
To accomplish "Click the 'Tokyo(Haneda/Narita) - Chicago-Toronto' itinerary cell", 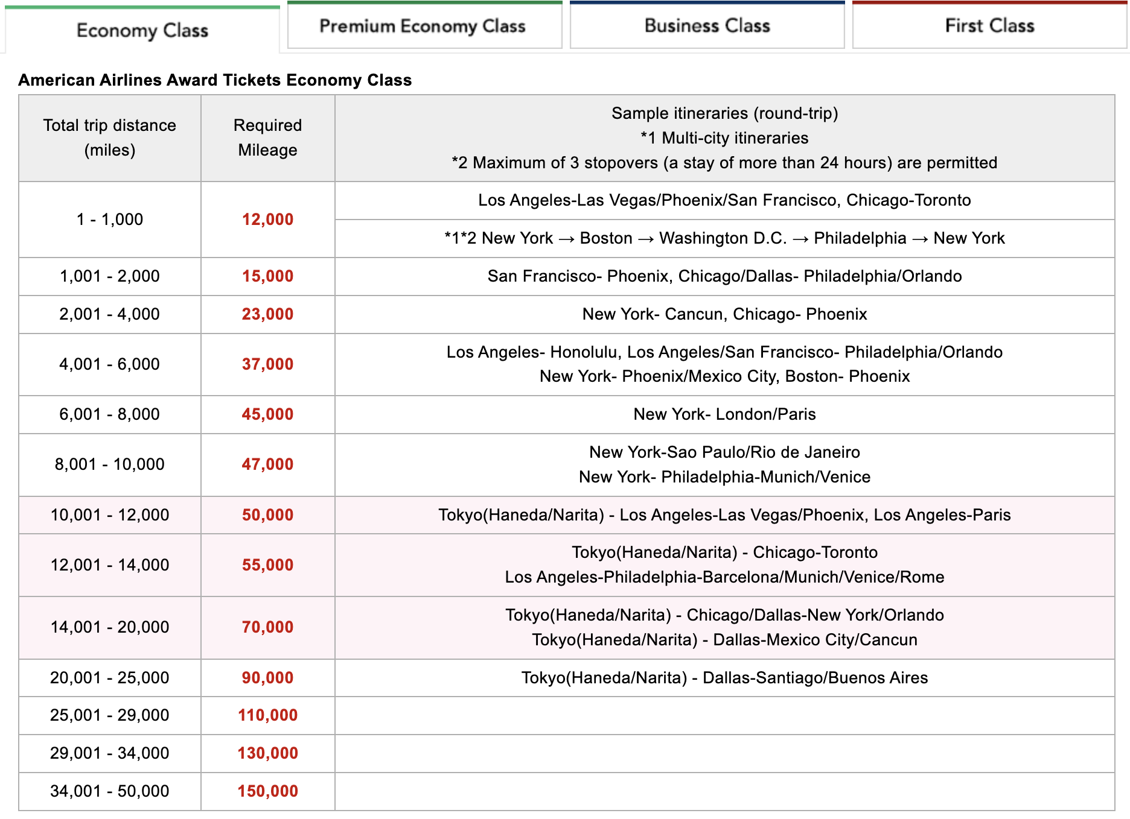I will pyautogui.click(x=724, y=565).
